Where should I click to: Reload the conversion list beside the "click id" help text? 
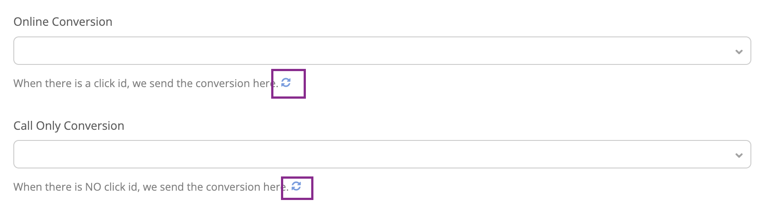(286, 82)
